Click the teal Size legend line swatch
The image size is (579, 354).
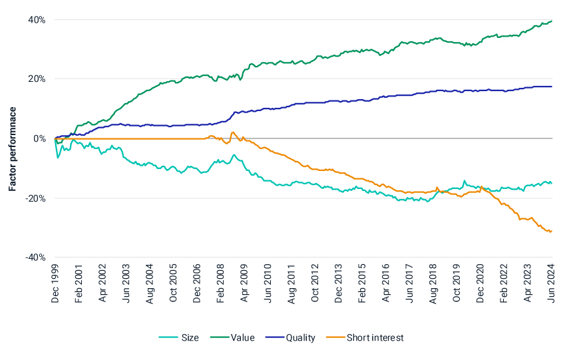[x=168, y=337]
